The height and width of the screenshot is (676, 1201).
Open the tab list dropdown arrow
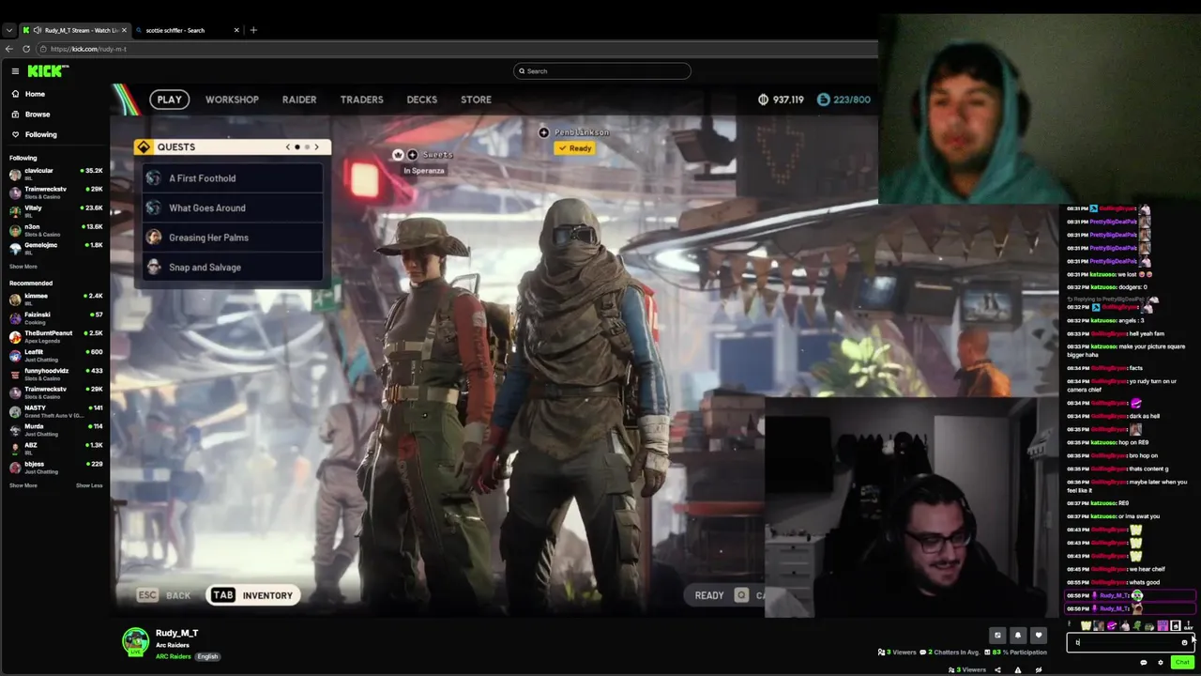[x=9, y=30]
